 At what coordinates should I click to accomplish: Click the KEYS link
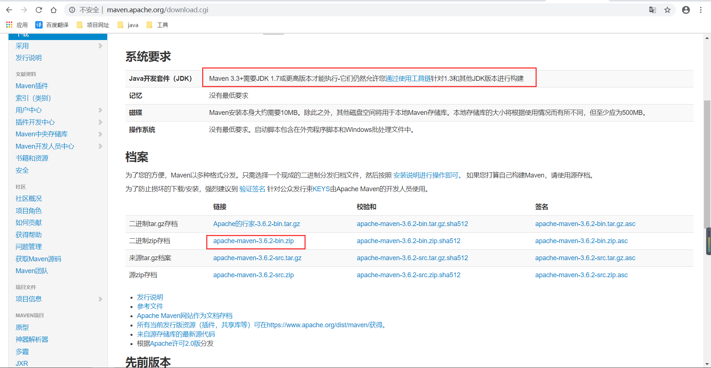321,189
